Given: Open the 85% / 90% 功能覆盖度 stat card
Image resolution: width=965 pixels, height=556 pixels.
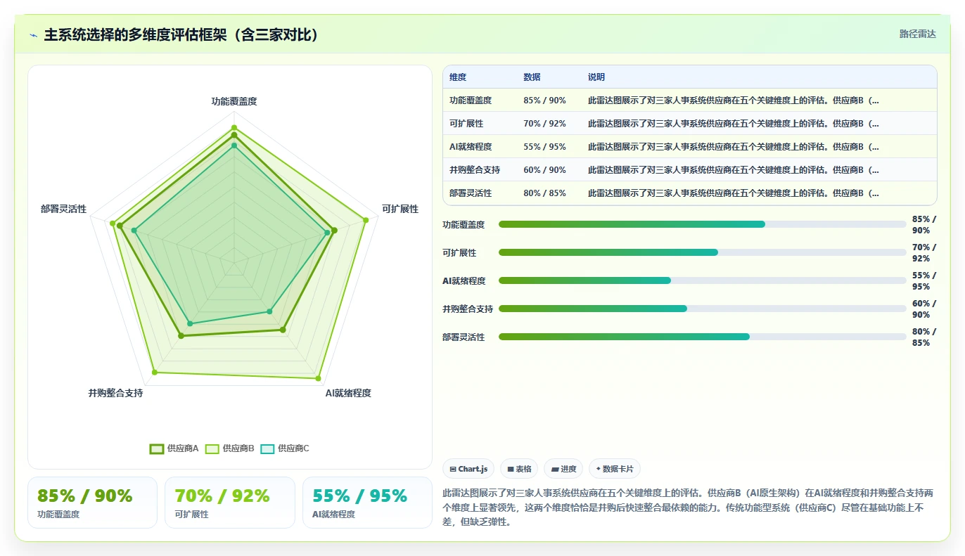Looking at the screenshot, I should click(x=92, y=503).
